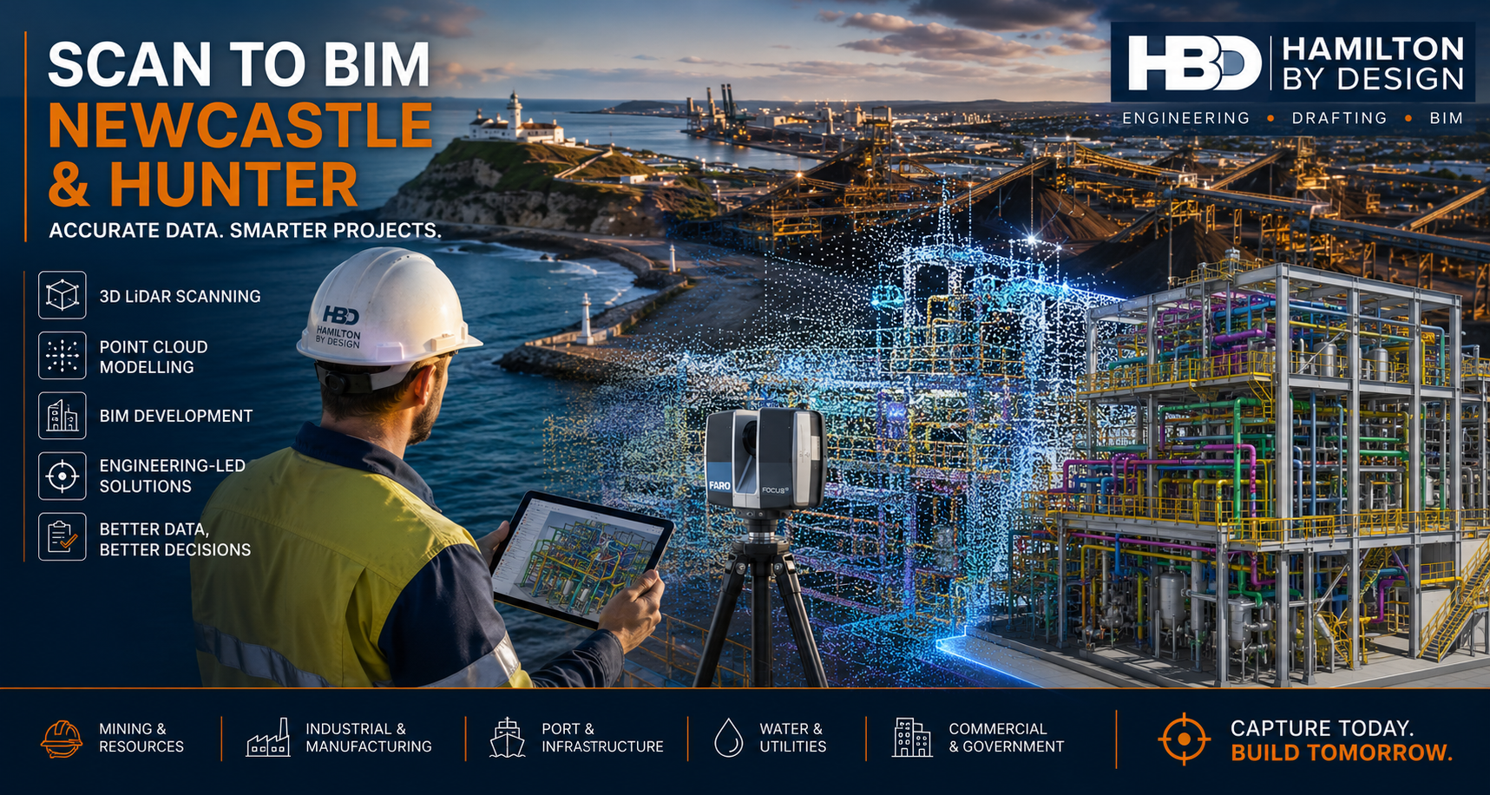Click the BIM Development buildings icon
The width and height of the screenshot is (1490, 795).
[x=62, y=416]
